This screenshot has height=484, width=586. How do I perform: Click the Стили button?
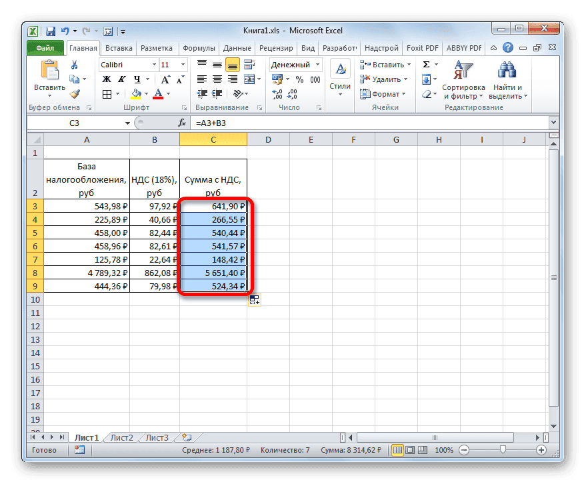340,77
